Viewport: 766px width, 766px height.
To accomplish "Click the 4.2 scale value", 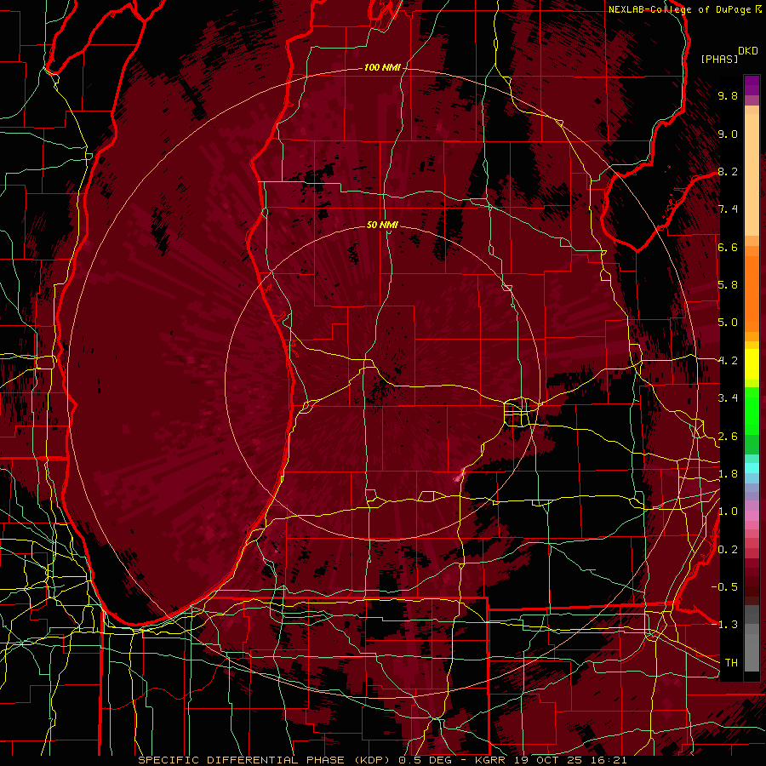I will tap(728, 361).
